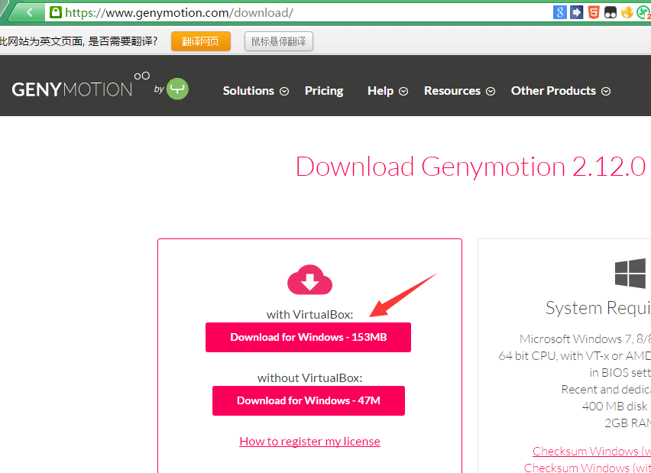This screenshot has height=473, width=651.
Task: Open How to register my license link
Action: (x=309, y=441)
